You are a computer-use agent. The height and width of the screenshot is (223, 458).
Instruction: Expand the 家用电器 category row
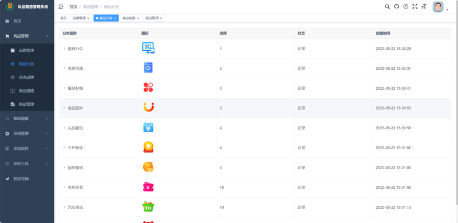point(64,68)
